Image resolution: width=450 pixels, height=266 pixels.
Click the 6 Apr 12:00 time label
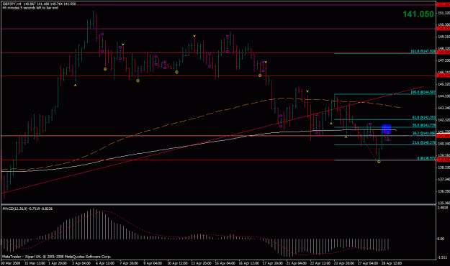click(x=106, y=263)
